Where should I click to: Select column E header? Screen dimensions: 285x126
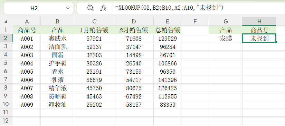168,21
